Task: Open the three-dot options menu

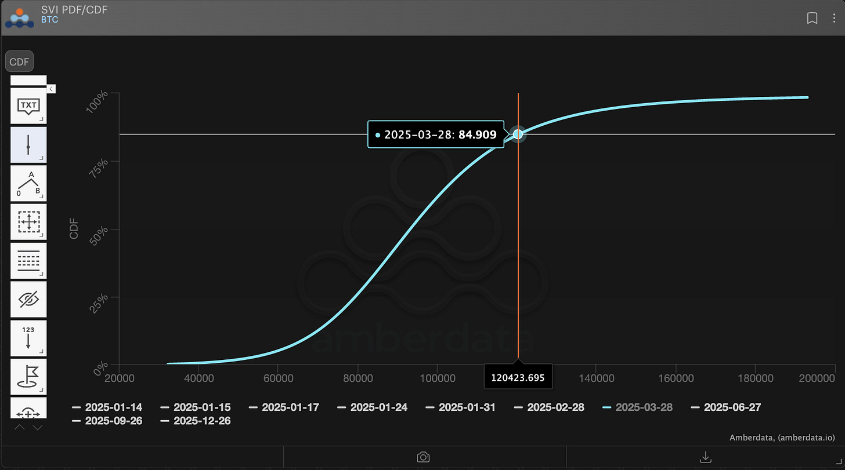Action: [833, 18]
